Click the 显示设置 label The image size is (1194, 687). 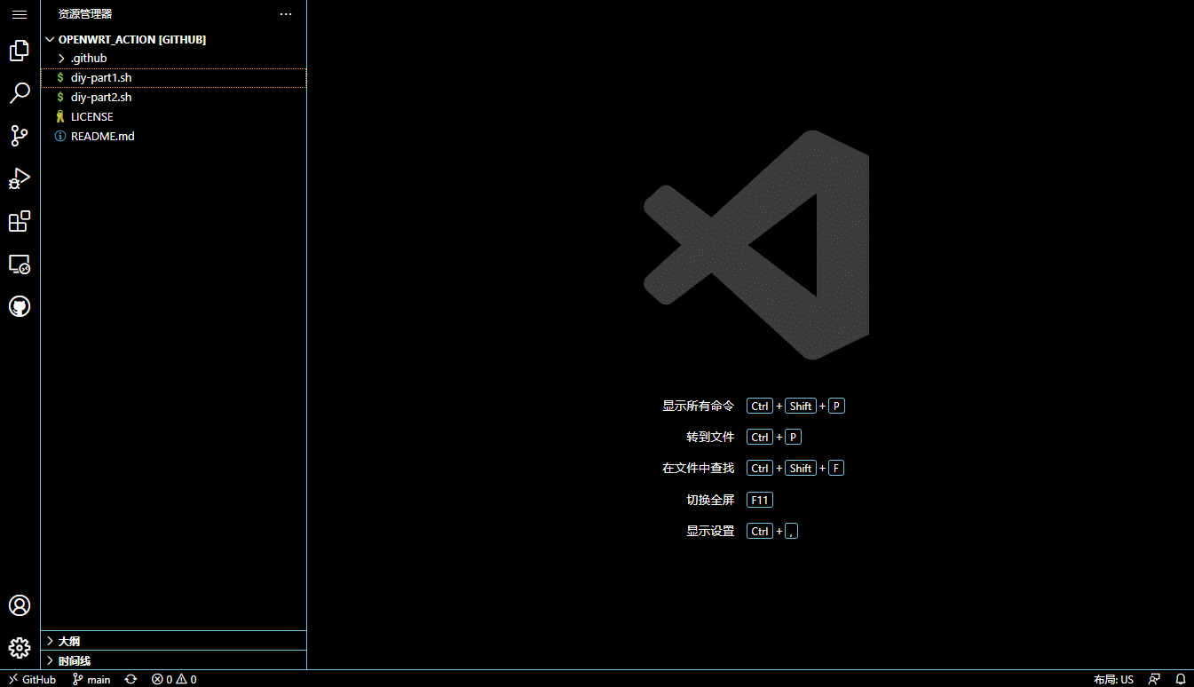click(710, 531)
